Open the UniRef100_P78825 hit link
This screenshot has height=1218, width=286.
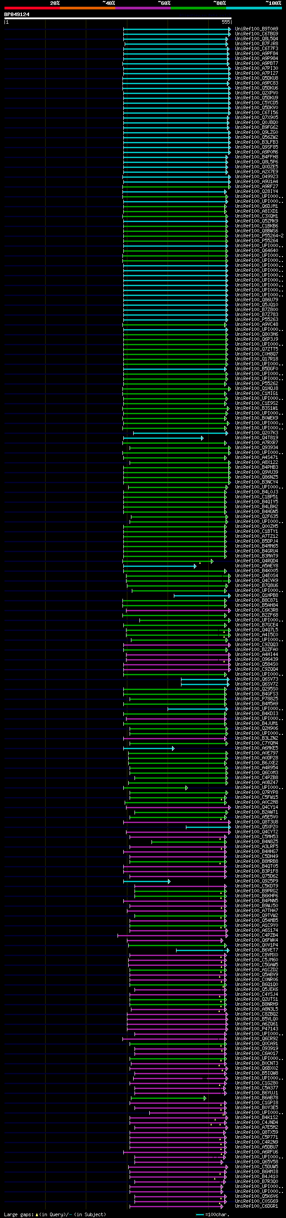[x=257, y=699]
